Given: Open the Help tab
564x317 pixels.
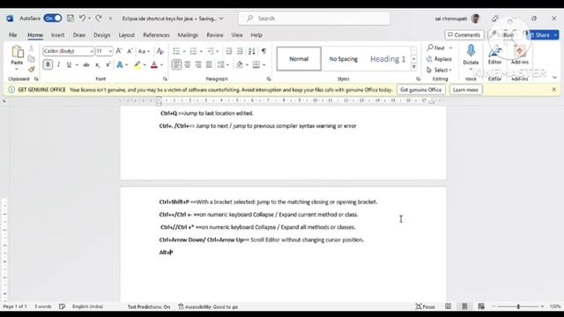Looking at the screenshot, I should coord(256,35).
